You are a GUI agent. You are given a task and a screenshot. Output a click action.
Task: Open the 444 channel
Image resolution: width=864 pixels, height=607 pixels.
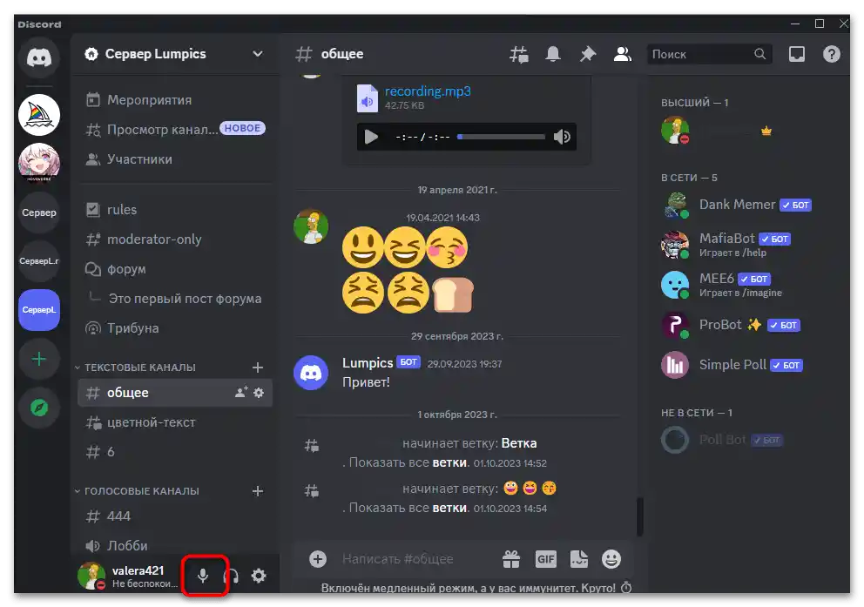click(175, 516)
